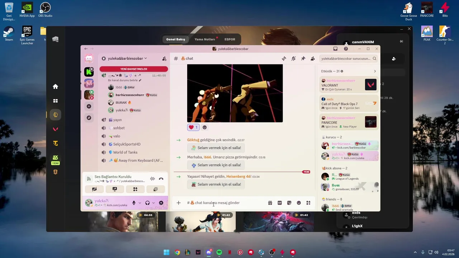
Task: Toggle camera in voice panel
Action: 94,189
